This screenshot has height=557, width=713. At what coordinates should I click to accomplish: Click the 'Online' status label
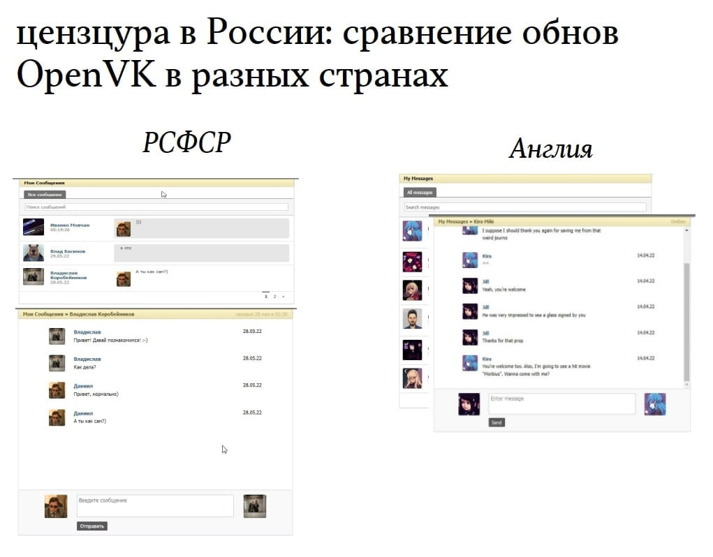tap(677, 221)
